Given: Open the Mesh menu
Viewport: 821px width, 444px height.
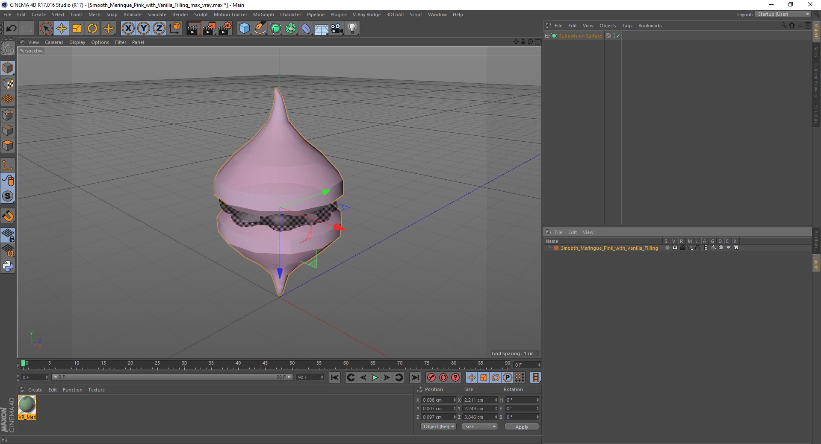Looking at the screenshot, I should pyautogui.click(x=94, y=15).
